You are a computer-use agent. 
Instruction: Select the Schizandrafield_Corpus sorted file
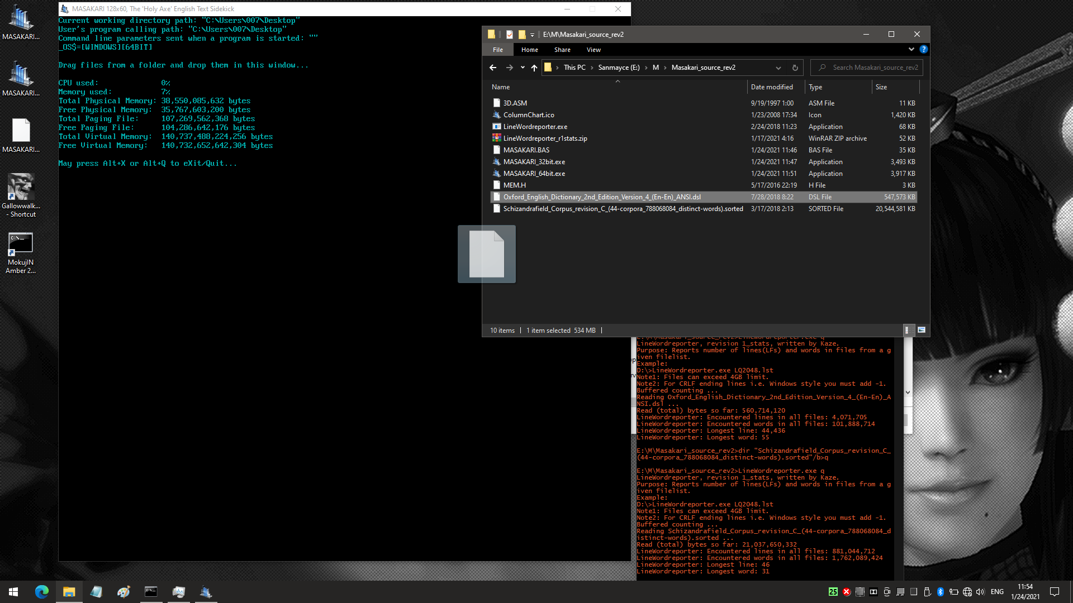click(x=704, y=209)
